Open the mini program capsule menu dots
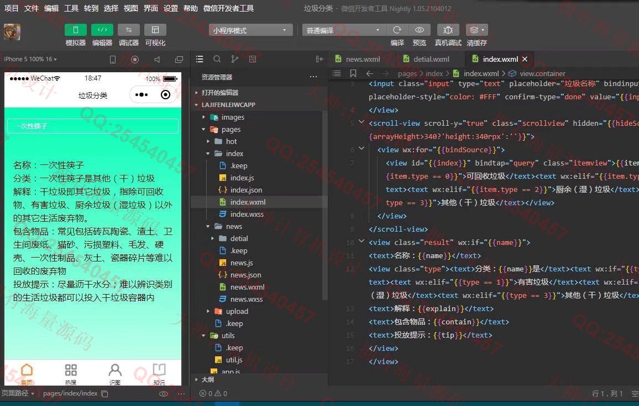 (x=142, y=95)
